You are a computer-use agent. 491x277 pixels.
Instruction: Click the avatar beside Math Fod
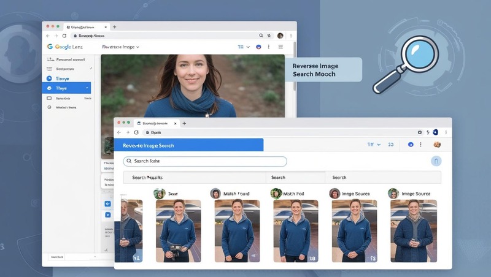click(x=276, y=194)
